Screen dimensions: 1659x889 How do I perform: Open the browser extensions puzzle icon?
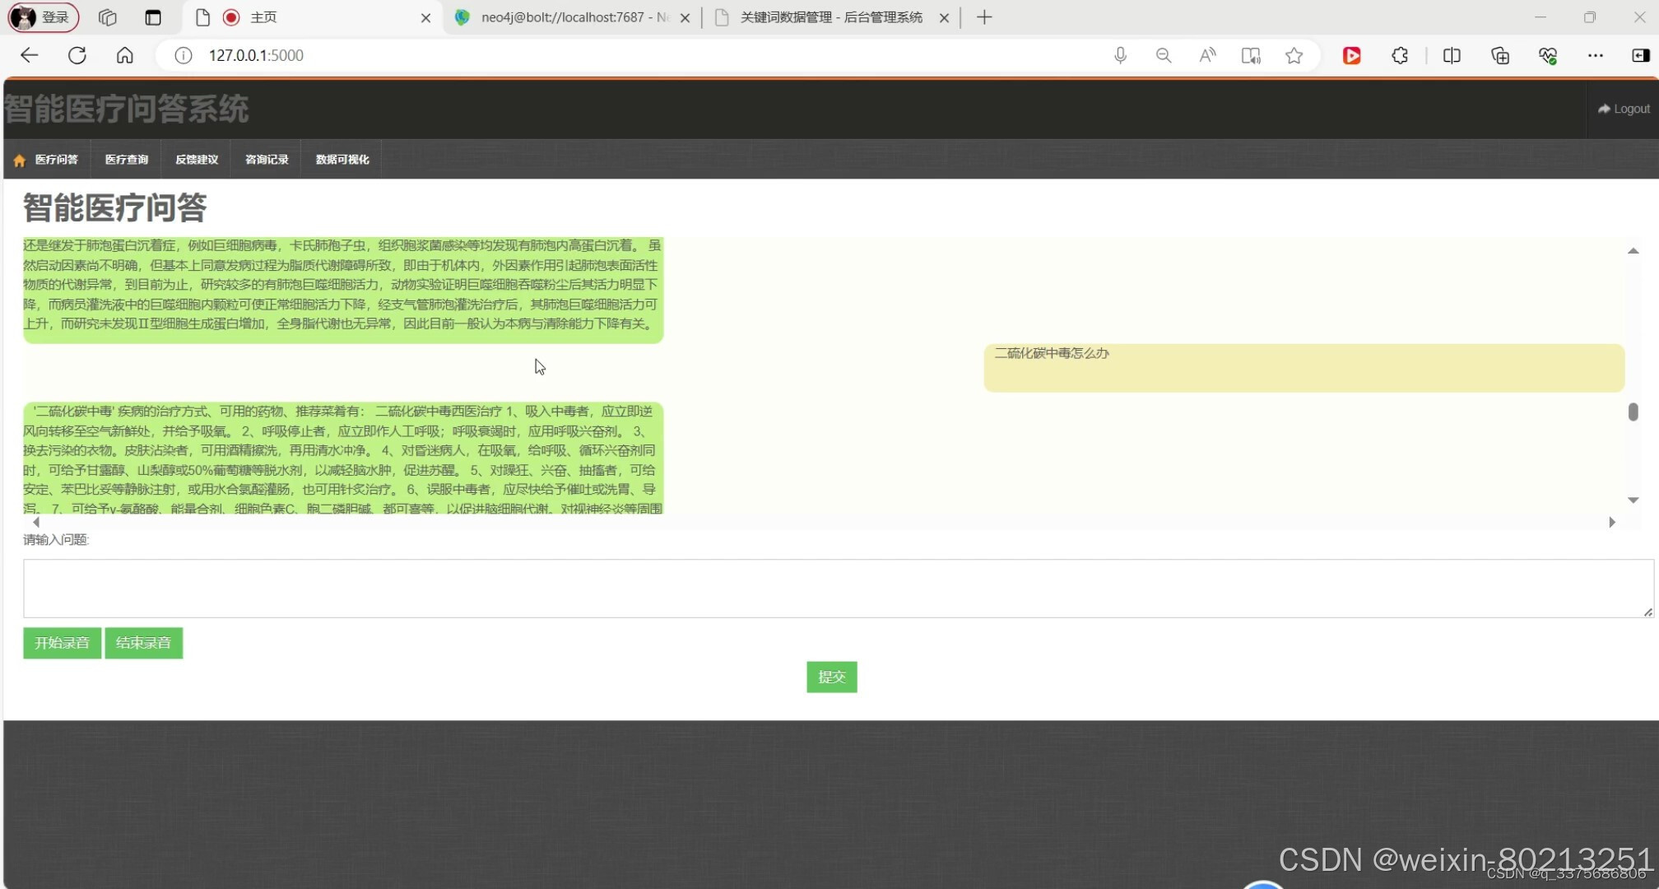tap(1399, 55)
